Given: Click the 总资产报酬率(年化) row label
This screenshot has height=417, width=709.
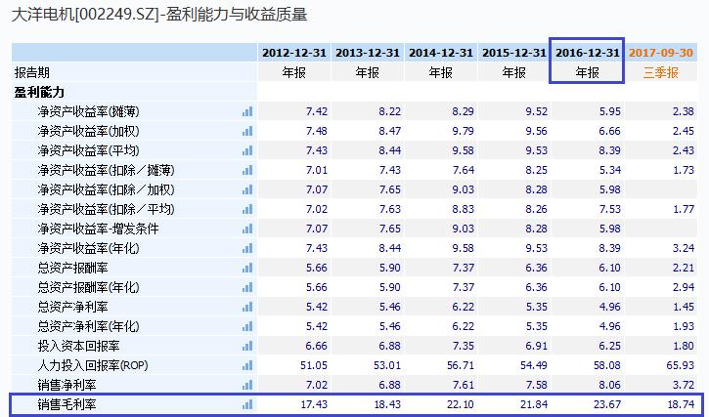Looking at the screenshot, I should click(x=89, y=287).
